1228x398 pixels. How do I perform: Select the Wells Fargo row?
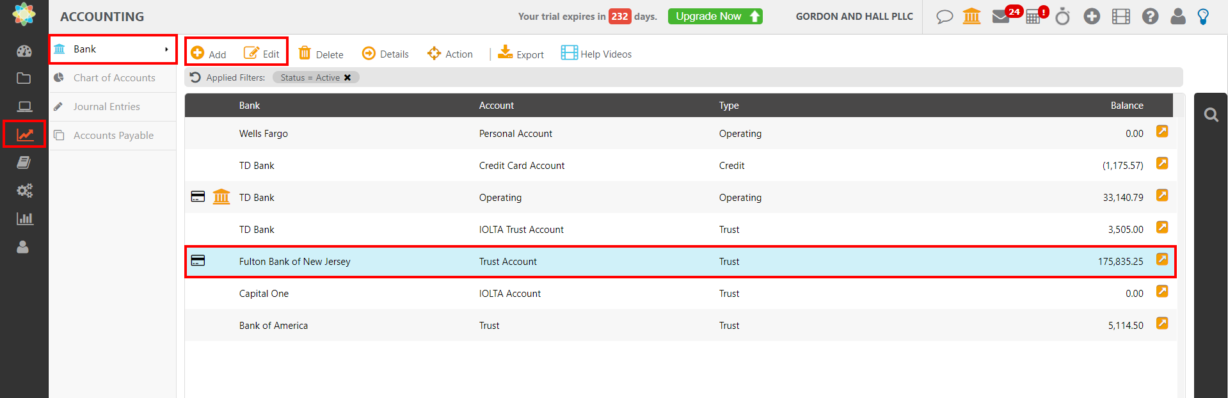(x=680, y=133)
